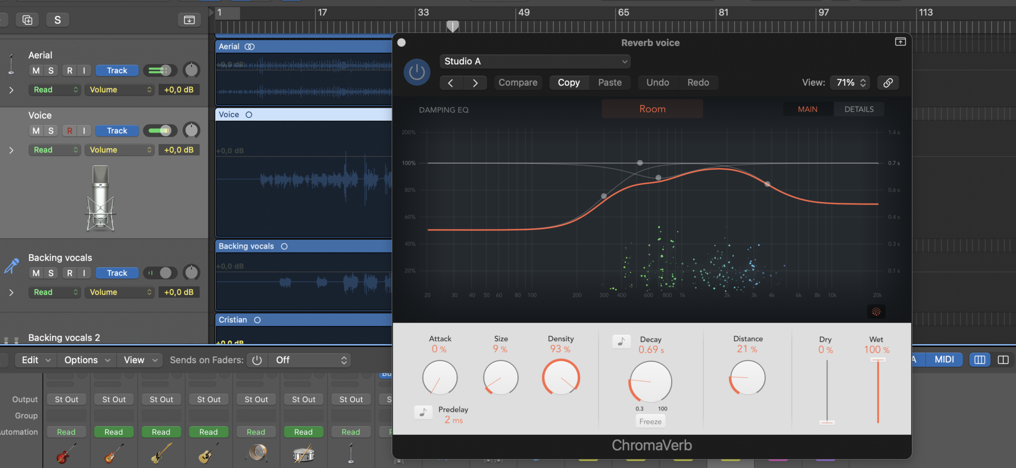Expand the Voice track disclosure arrow

[11, 150]
